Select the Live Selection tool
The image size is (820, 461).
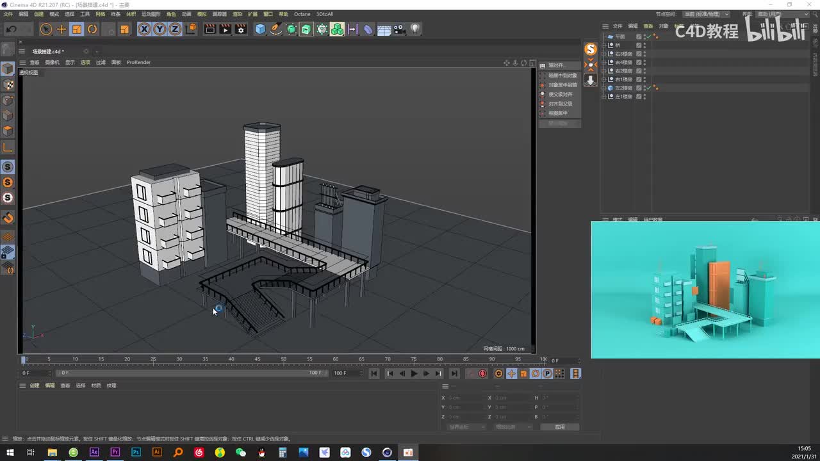click(46, 29)
